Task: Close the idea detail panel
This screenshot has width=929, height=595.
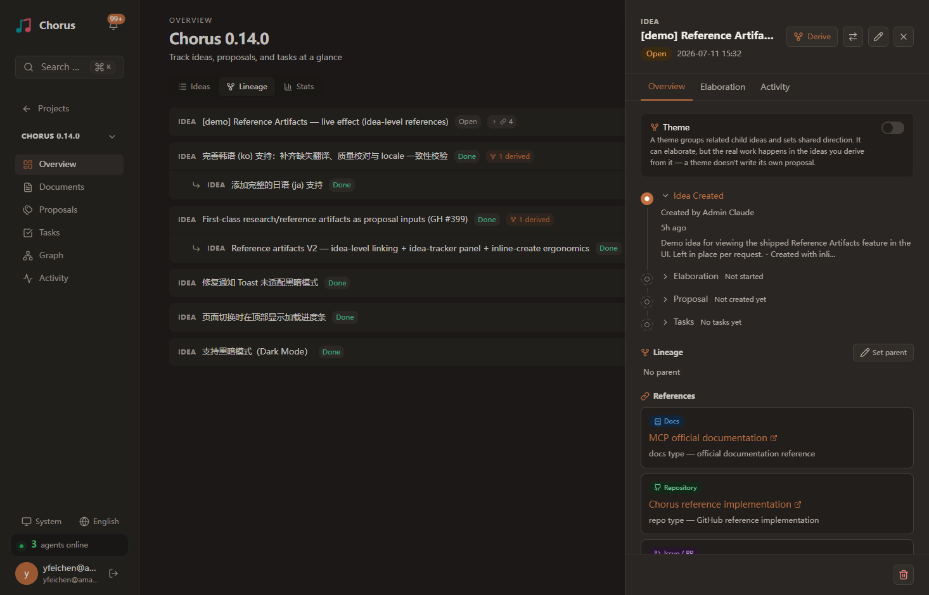Action: 904,37
